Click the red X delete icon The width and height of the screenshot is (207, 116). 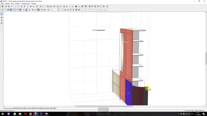(72, 6)
